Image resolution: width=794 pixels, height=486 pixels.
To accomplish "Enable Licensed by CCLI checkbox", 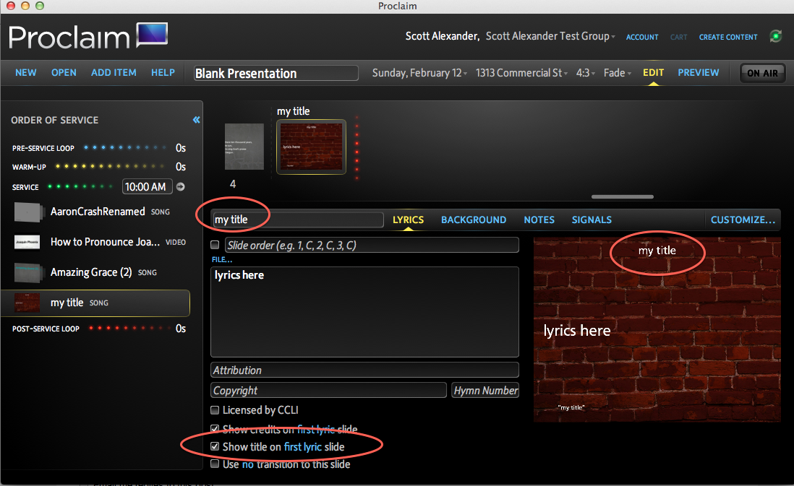I will click(215, 409).
